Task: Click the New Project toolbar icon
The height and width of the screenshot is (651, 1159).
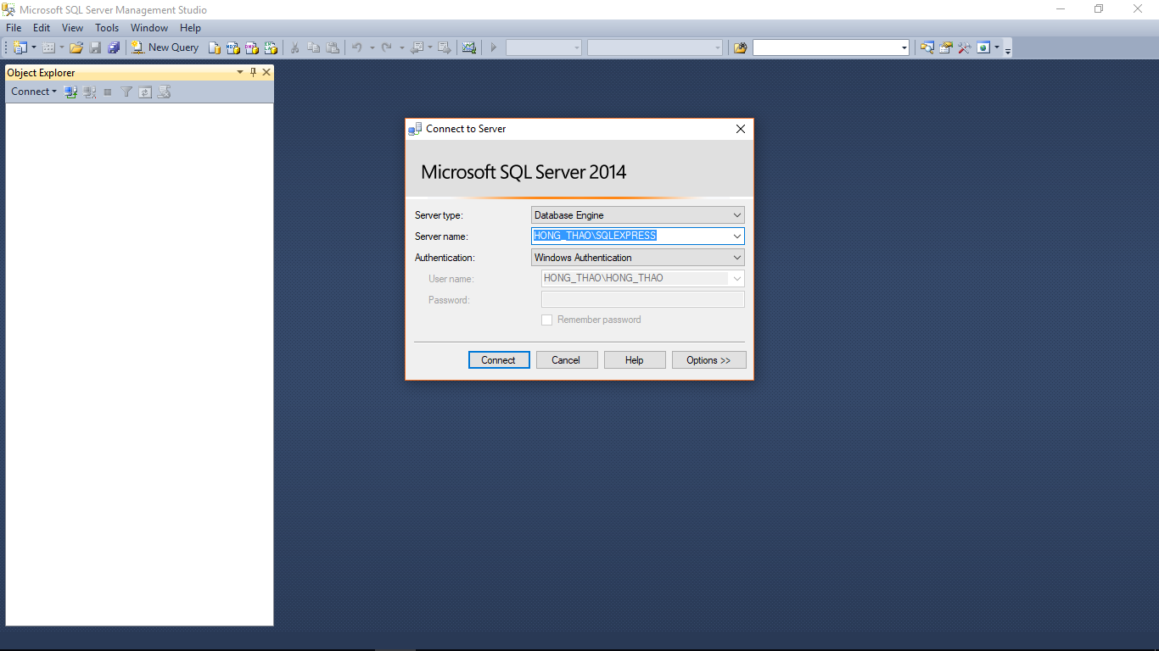Action: click(x=20, y=47)
